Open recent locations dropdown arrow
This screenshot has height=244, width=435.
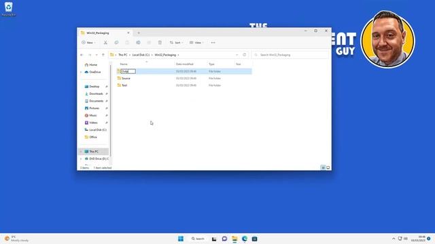point(97,55)
